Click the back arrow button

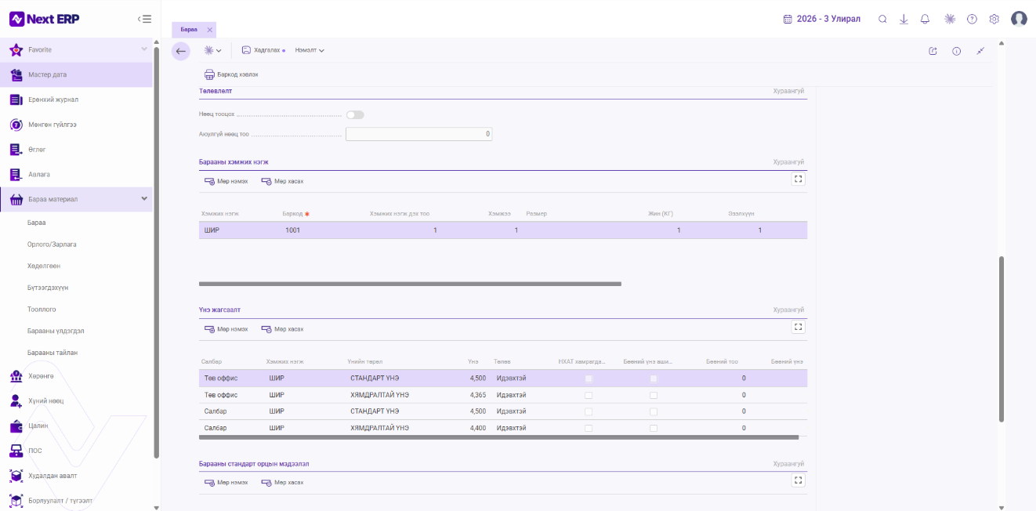[x=181, y=51]
